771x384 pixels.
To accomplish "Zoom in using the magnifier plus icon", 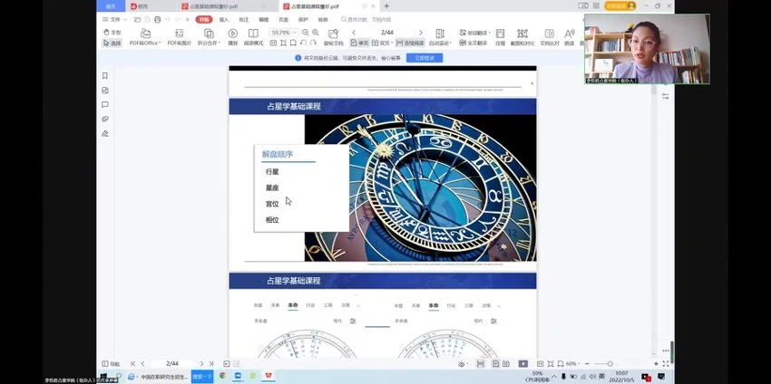I will 316,33.
